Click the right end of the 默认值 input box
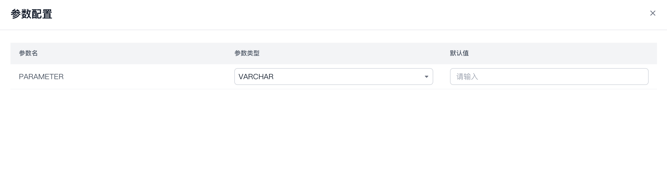This screenshot has width=667, height=173. (x=640, y=77)
